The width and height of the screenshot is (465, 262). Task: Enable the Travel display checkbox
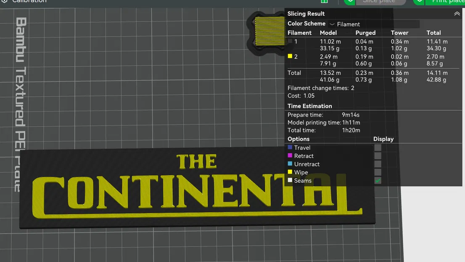coord(378,147)
